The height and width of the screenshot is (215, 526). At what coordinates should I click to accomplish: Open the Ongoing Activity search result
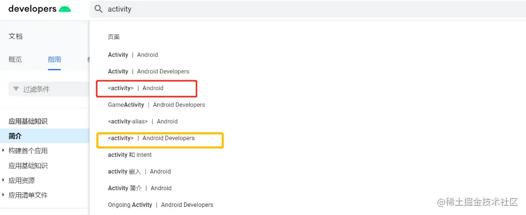click(160, 205)
